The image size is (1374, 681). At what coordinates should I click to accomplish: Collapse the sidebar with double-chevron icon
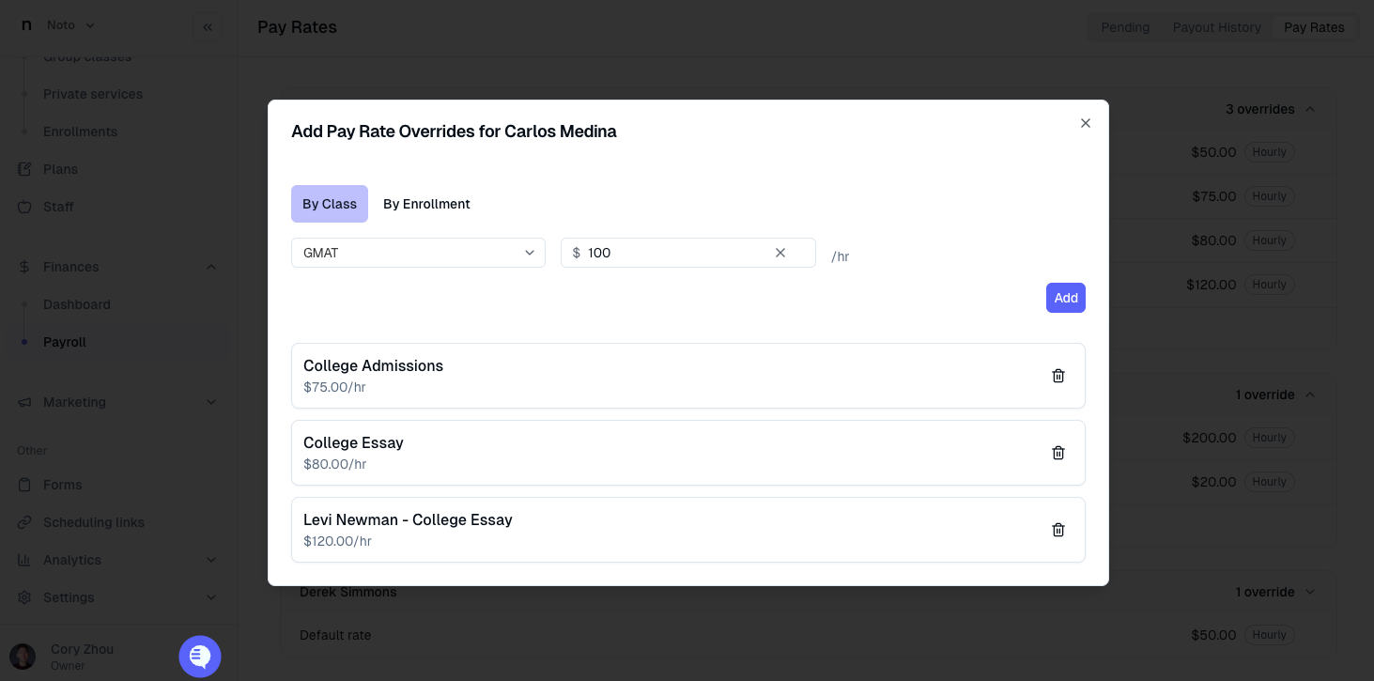coord(208,27)
